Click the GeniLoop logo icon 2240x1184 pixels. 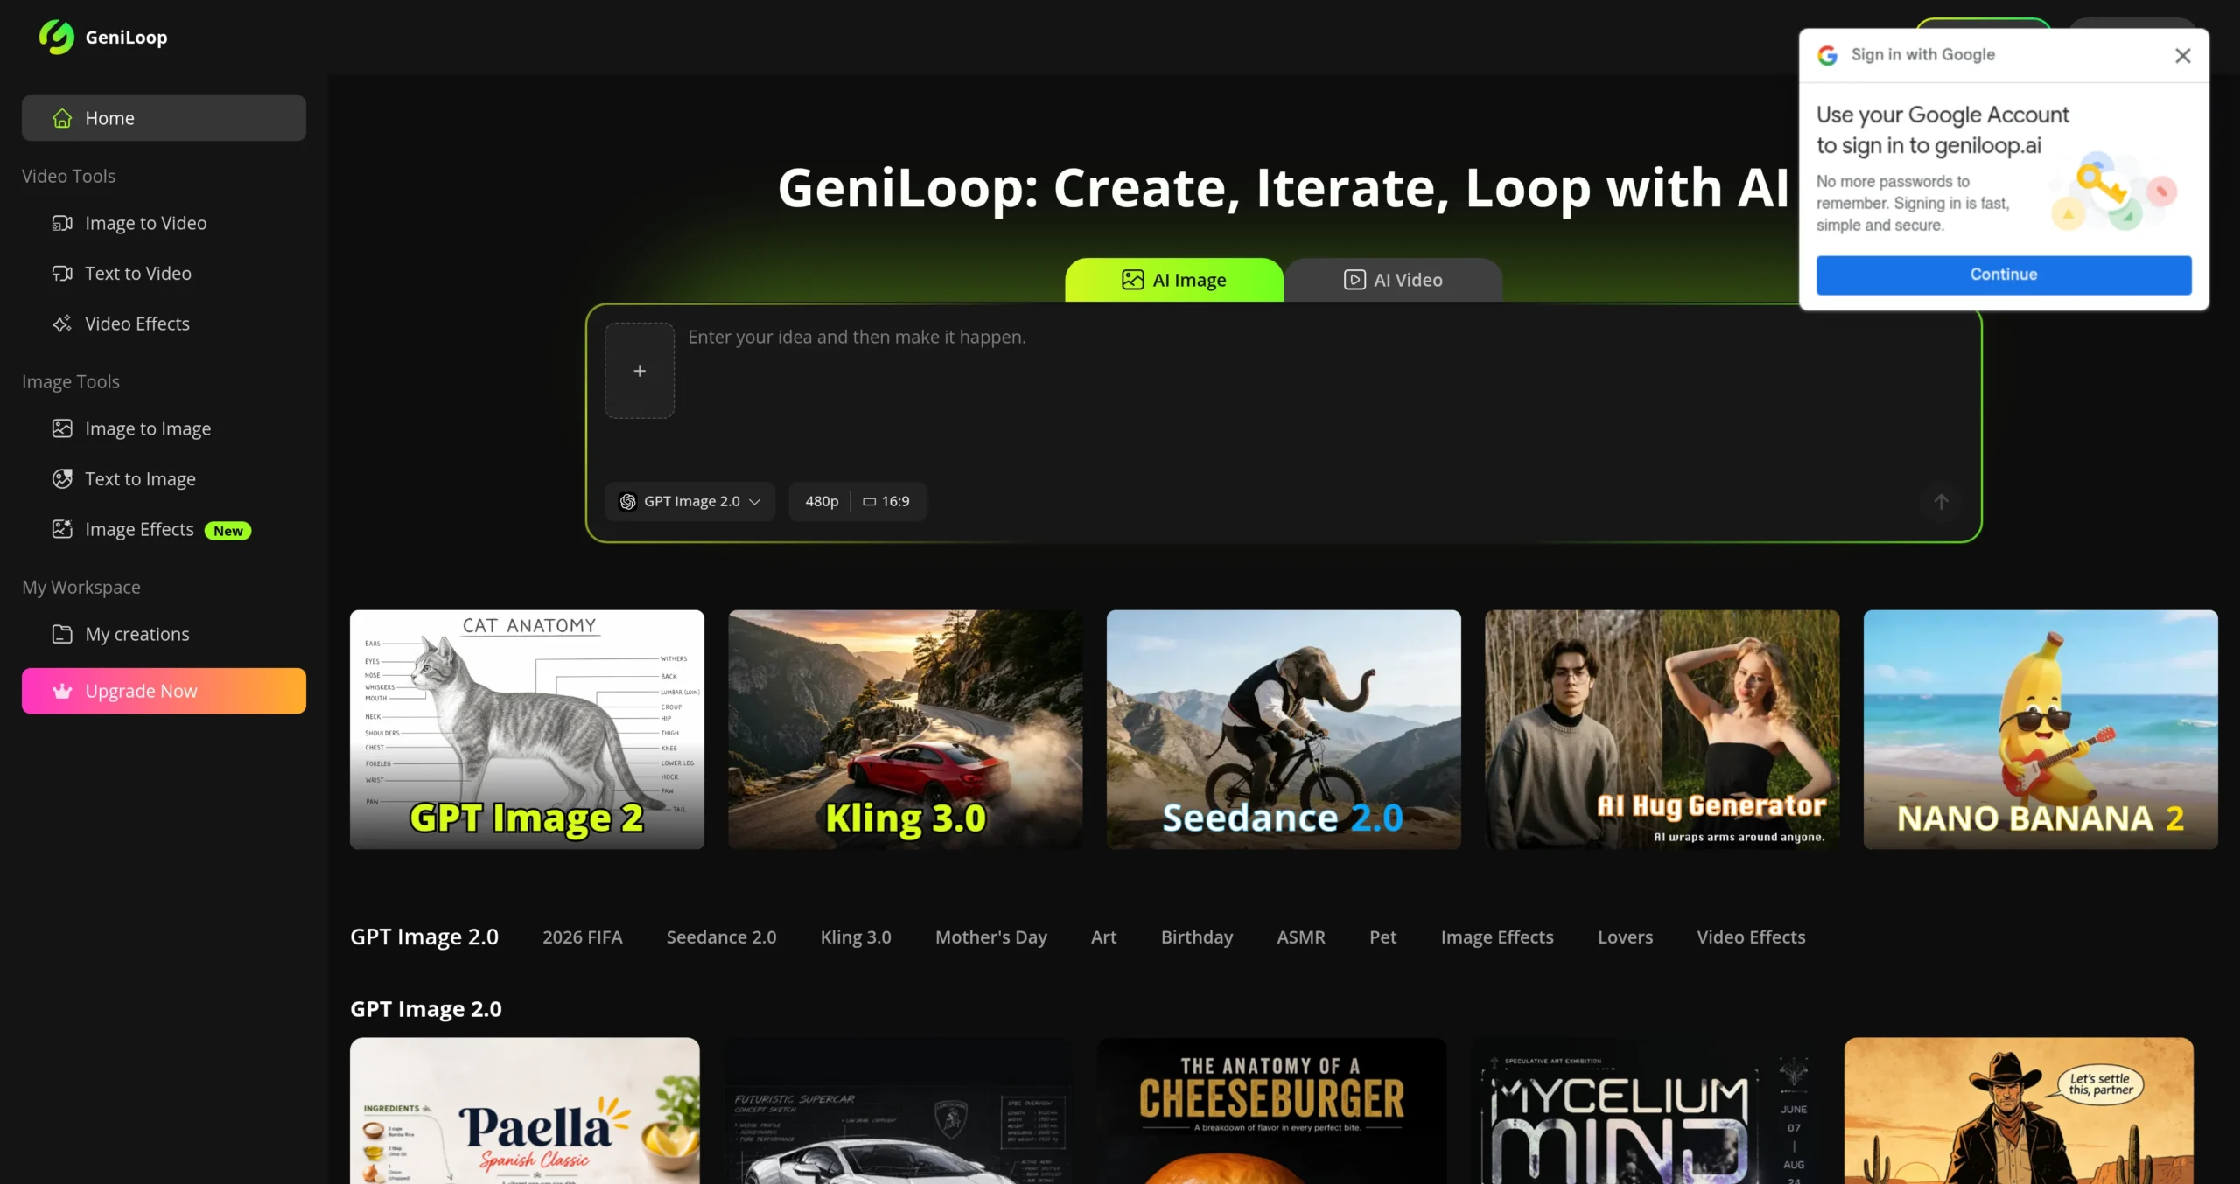(57, 37)
